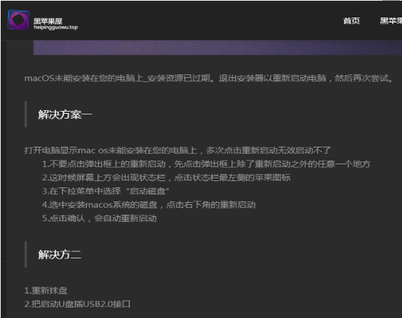Viewport: 402px width, 318px height.
Task: Click step 4.选中安装macos系统的磁盘
Action: [x=149, y=205]
